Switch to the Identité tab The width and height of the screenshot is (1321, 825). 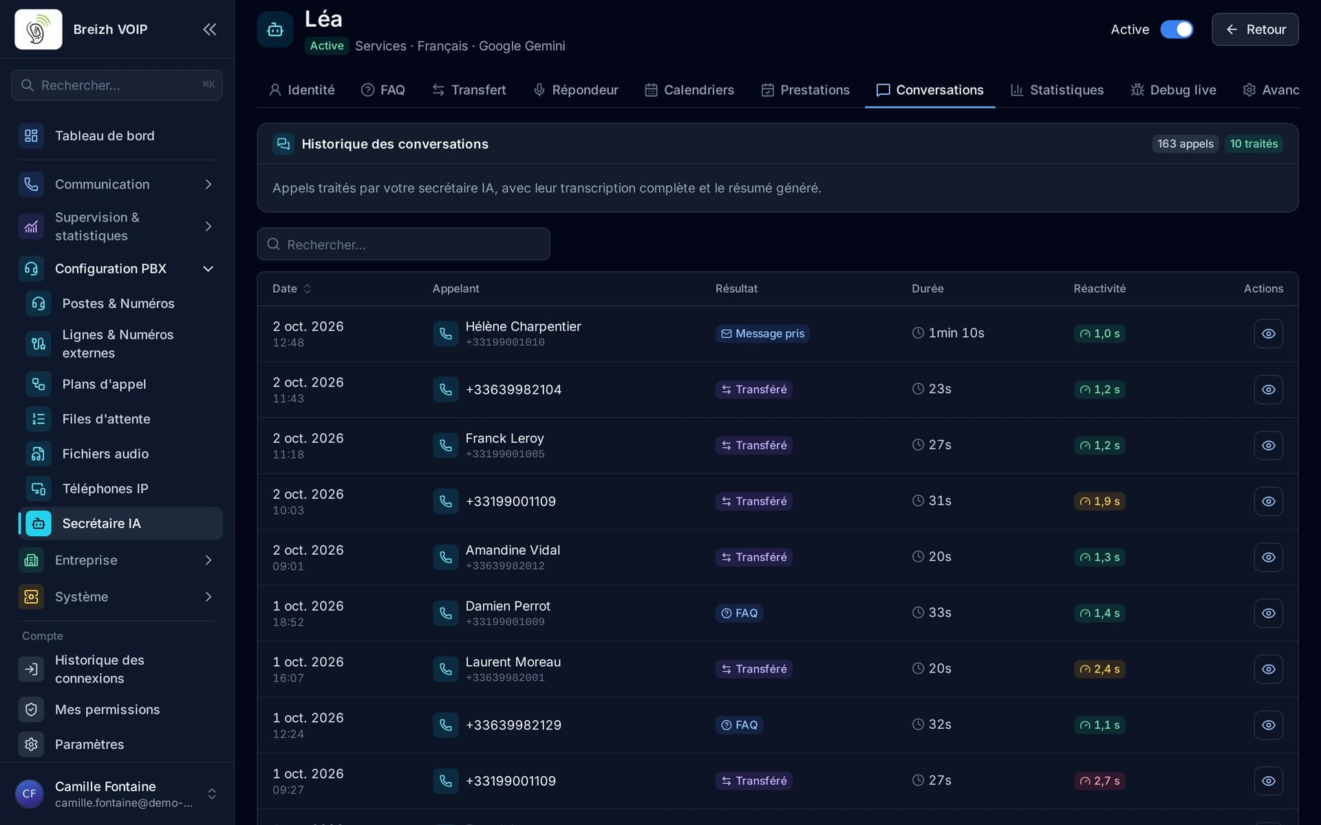pyautogui.click(x=301, y=90)
